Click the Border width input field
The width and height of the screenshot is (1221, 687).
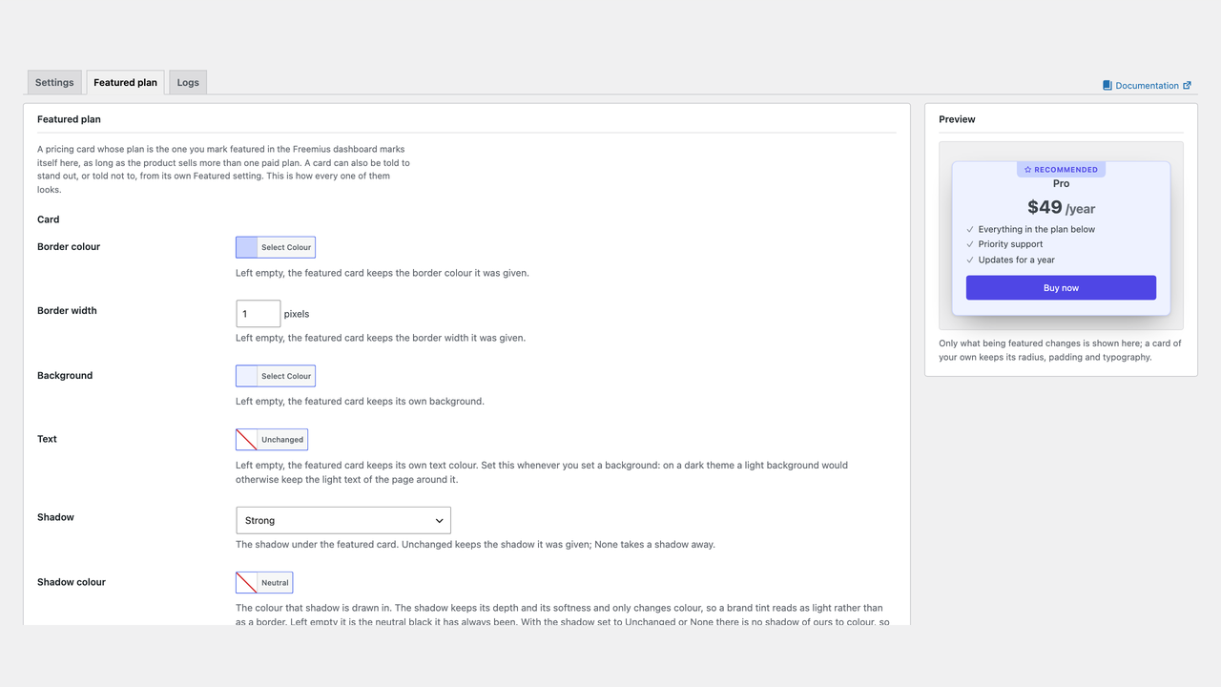[259, 313]
